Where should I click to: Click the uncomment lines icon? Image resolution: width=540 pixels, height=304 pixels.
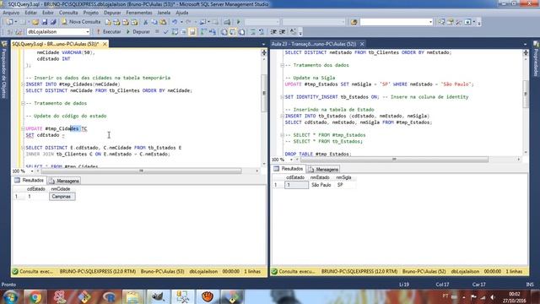262,32
